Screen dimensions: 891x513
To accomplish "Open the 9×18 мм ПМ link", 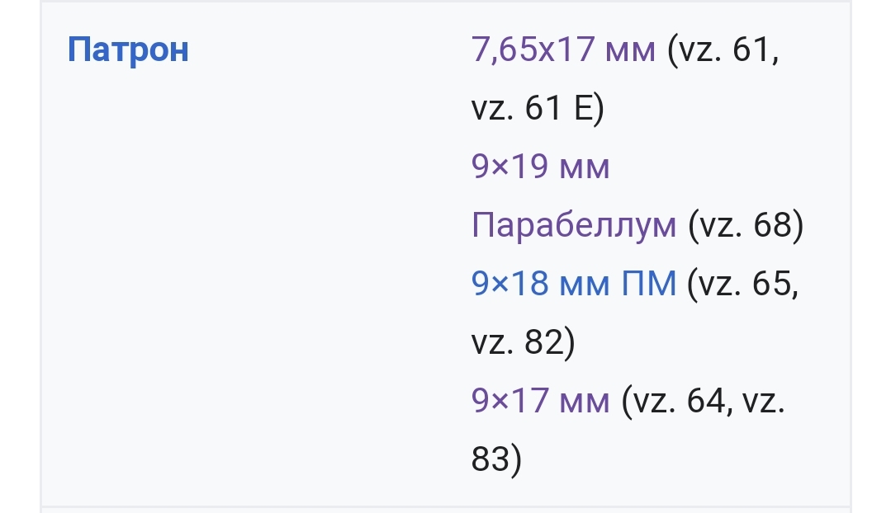I will coord(574,283).
